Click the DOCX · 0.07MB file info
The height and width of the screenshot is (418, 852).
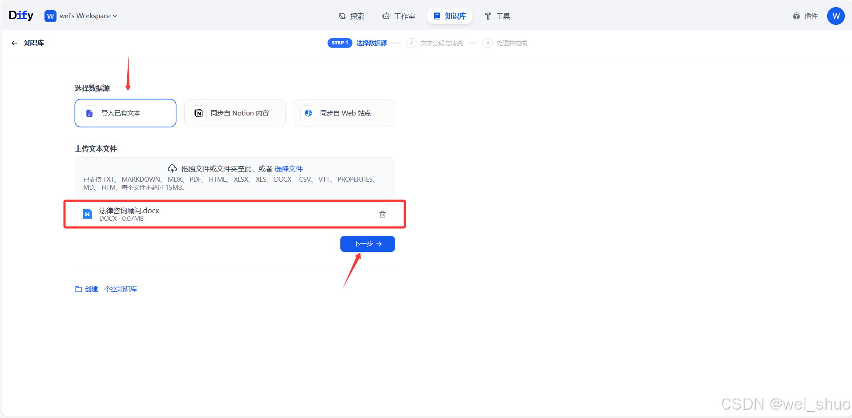121,219
